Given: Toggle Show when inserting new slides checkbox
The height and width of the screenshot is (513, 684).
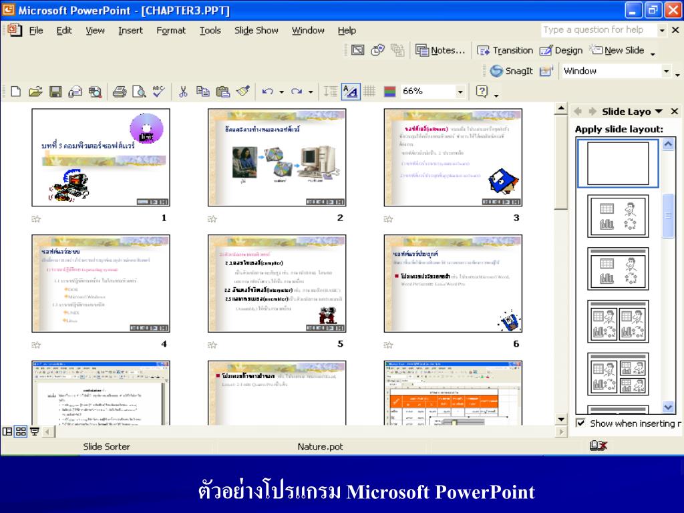Looking at the screenshot, I should pyautogui.click(x=580, y=423).
